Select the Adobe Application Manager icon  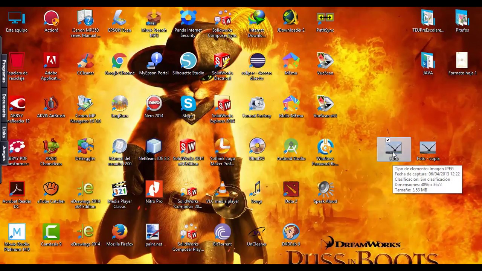coord(51,61)
